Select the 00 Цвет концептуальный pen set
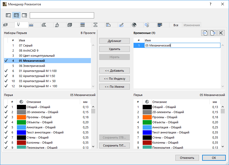The height and width of the screenshot is (165, 229). (x=47, y=56)
